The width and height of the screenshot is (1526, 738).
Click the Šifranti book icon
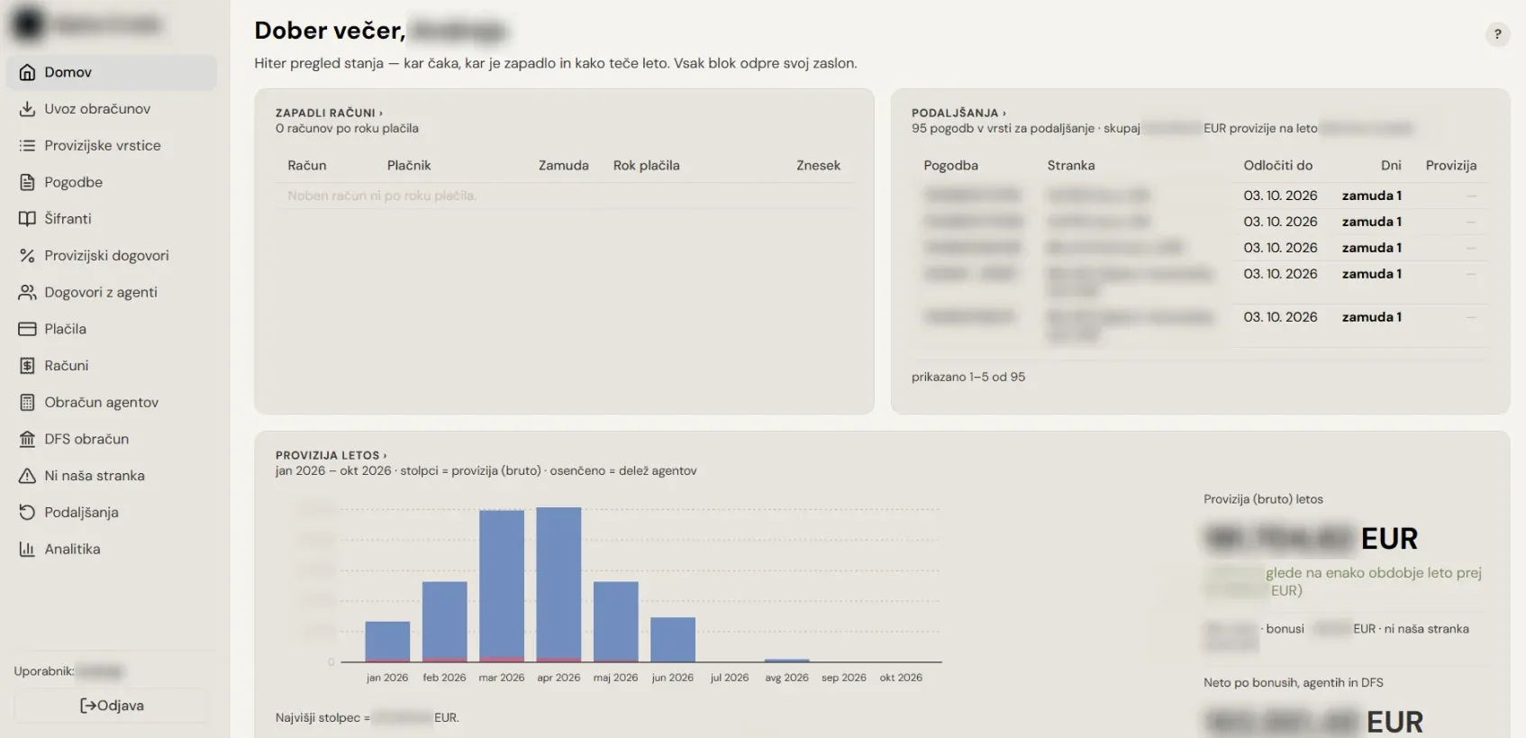(x=27, y=219)
